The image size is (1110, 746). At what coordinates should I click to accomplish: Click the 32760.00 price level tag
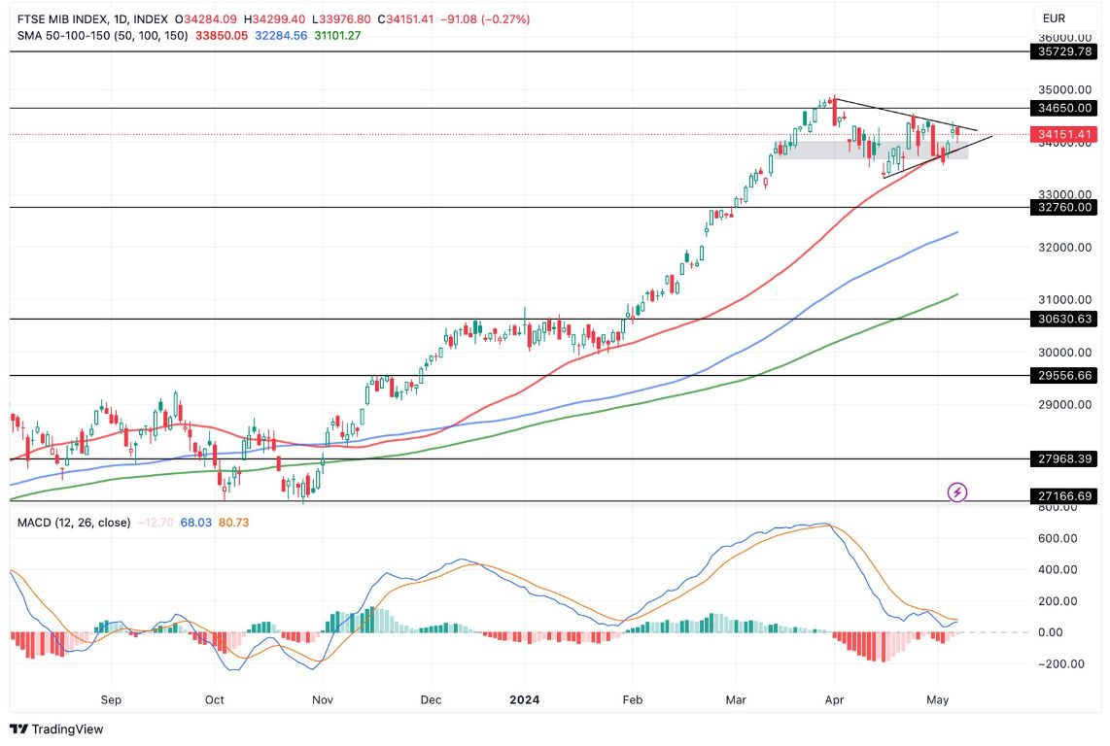[1064, 207]
